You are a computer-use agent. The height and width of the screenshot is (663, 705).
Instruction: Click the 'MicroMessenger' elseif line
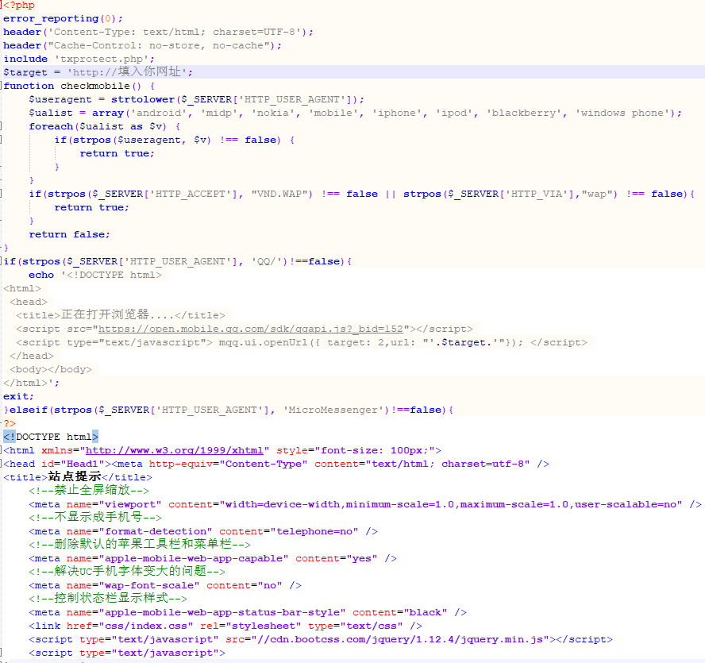tap(229, 411)
